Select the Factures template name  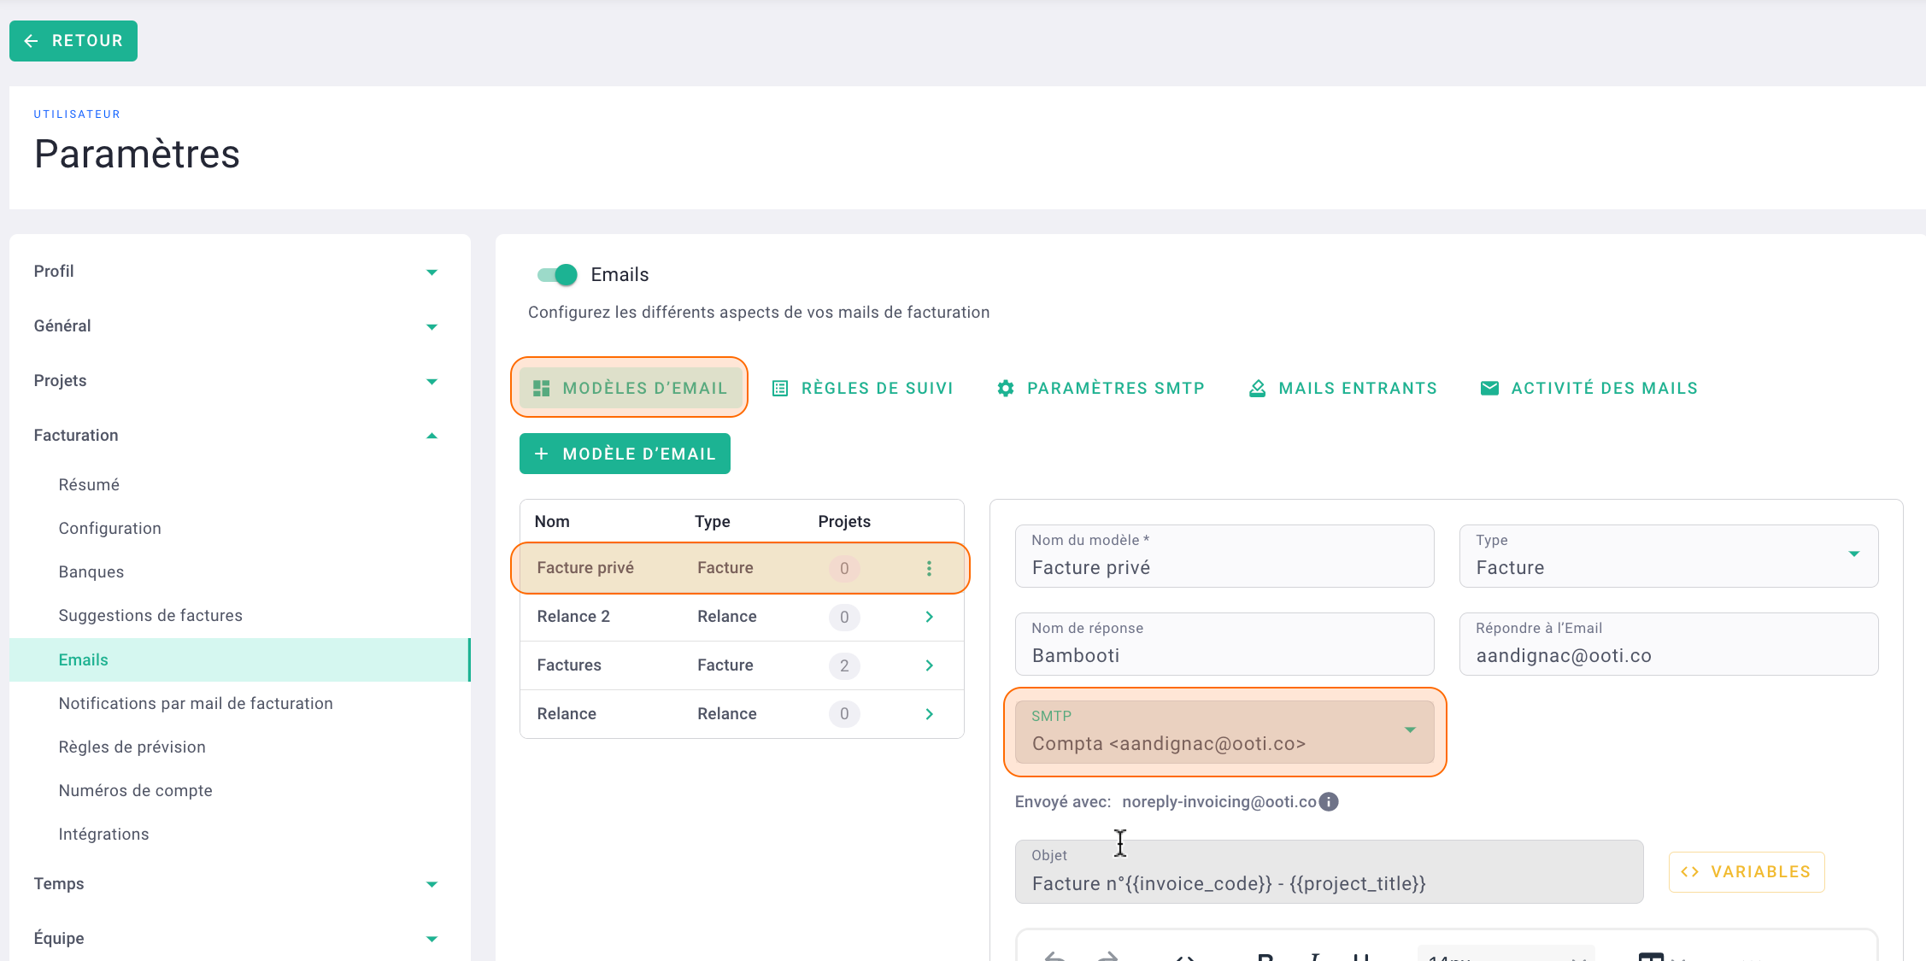tap(569, 665)
